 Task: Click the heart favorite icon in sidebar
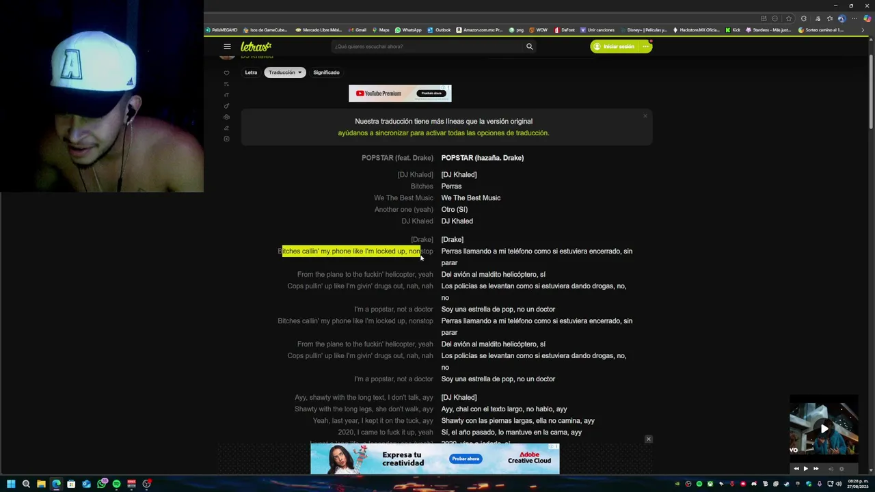tap(226, 73)
